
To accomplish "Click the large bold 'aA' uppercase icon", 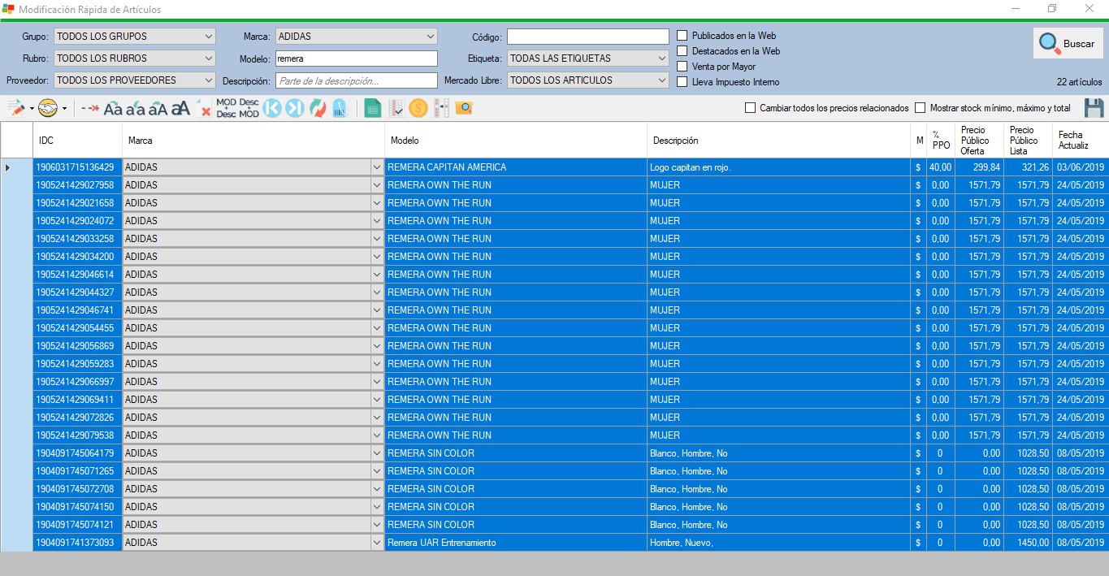I will (180, 108).
